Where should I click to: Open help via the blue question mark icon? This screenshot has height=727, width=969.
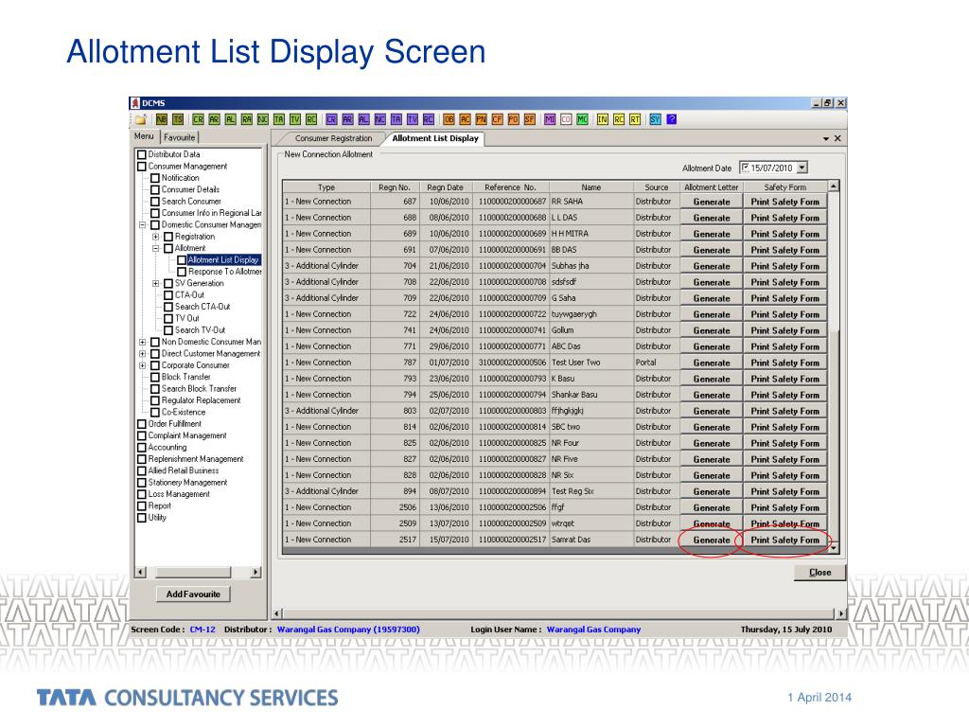click(672, 119)
